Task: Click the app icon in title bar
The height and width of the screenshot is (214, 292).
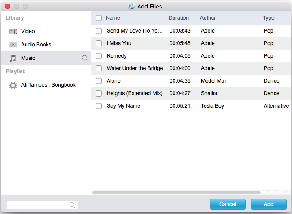Action: click(131, 7)
